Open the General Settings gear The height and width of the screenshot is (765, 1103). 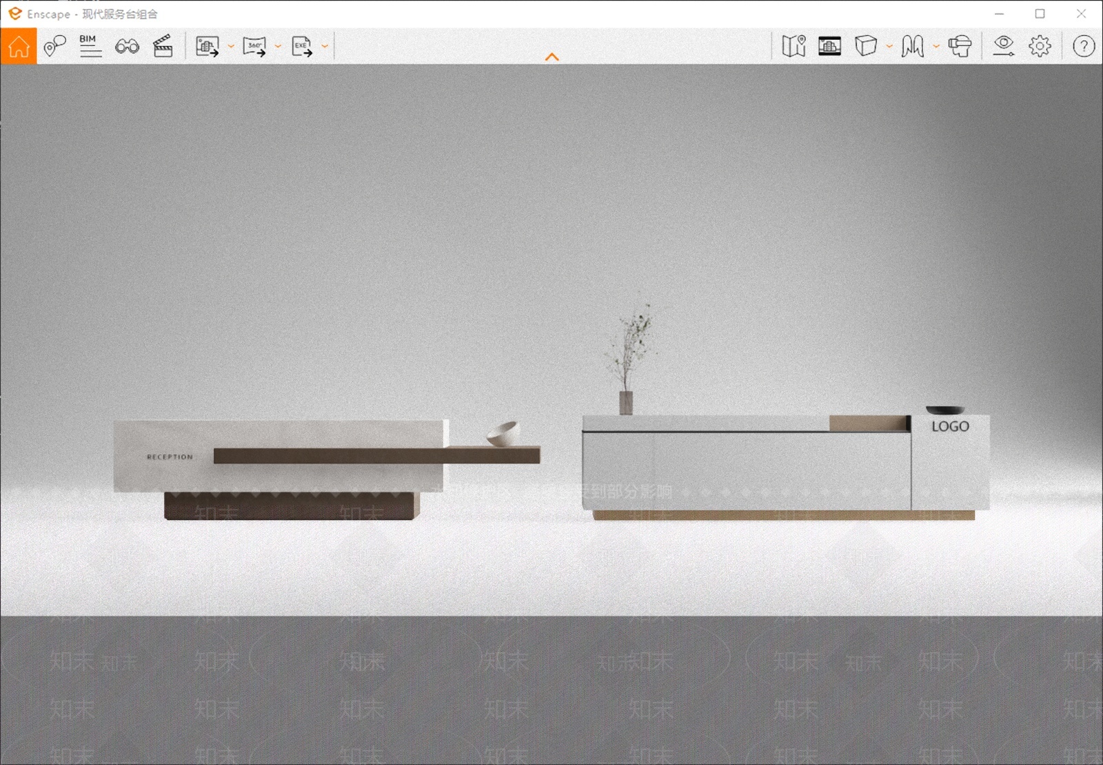1040,46
